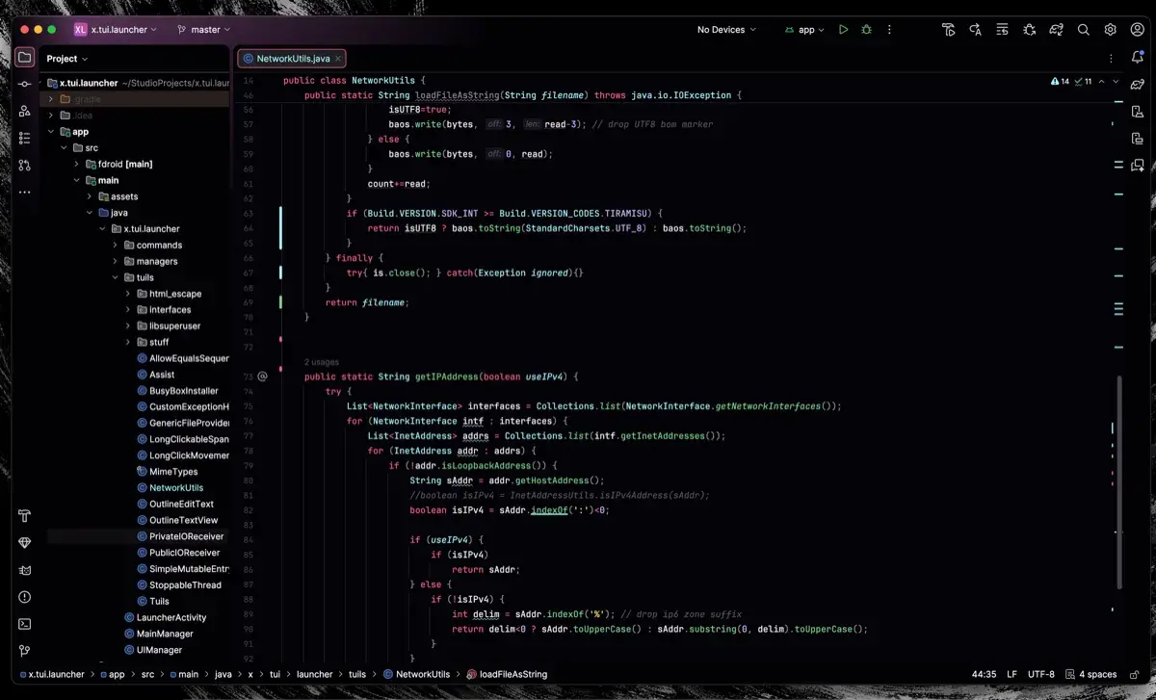Expand the assets folder
This screenshot has width=1156, height=700.
point(90,196)
